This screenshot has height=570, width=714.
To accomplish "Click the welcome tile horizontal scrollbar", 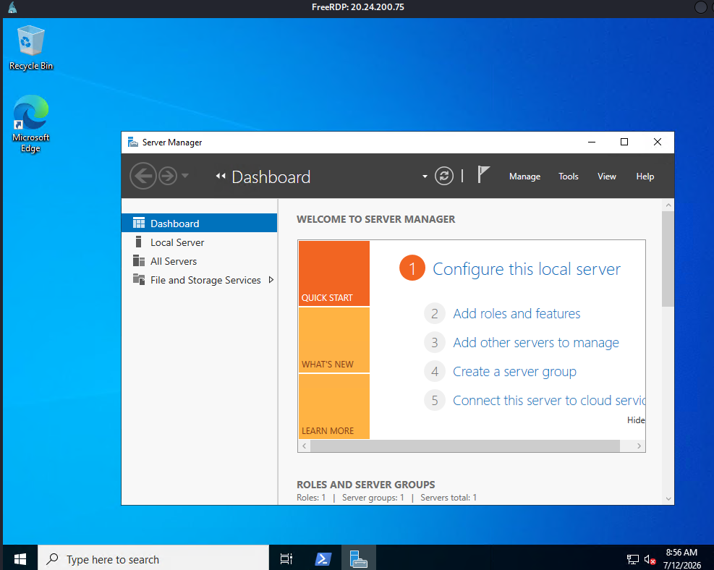I will point(465,446).
